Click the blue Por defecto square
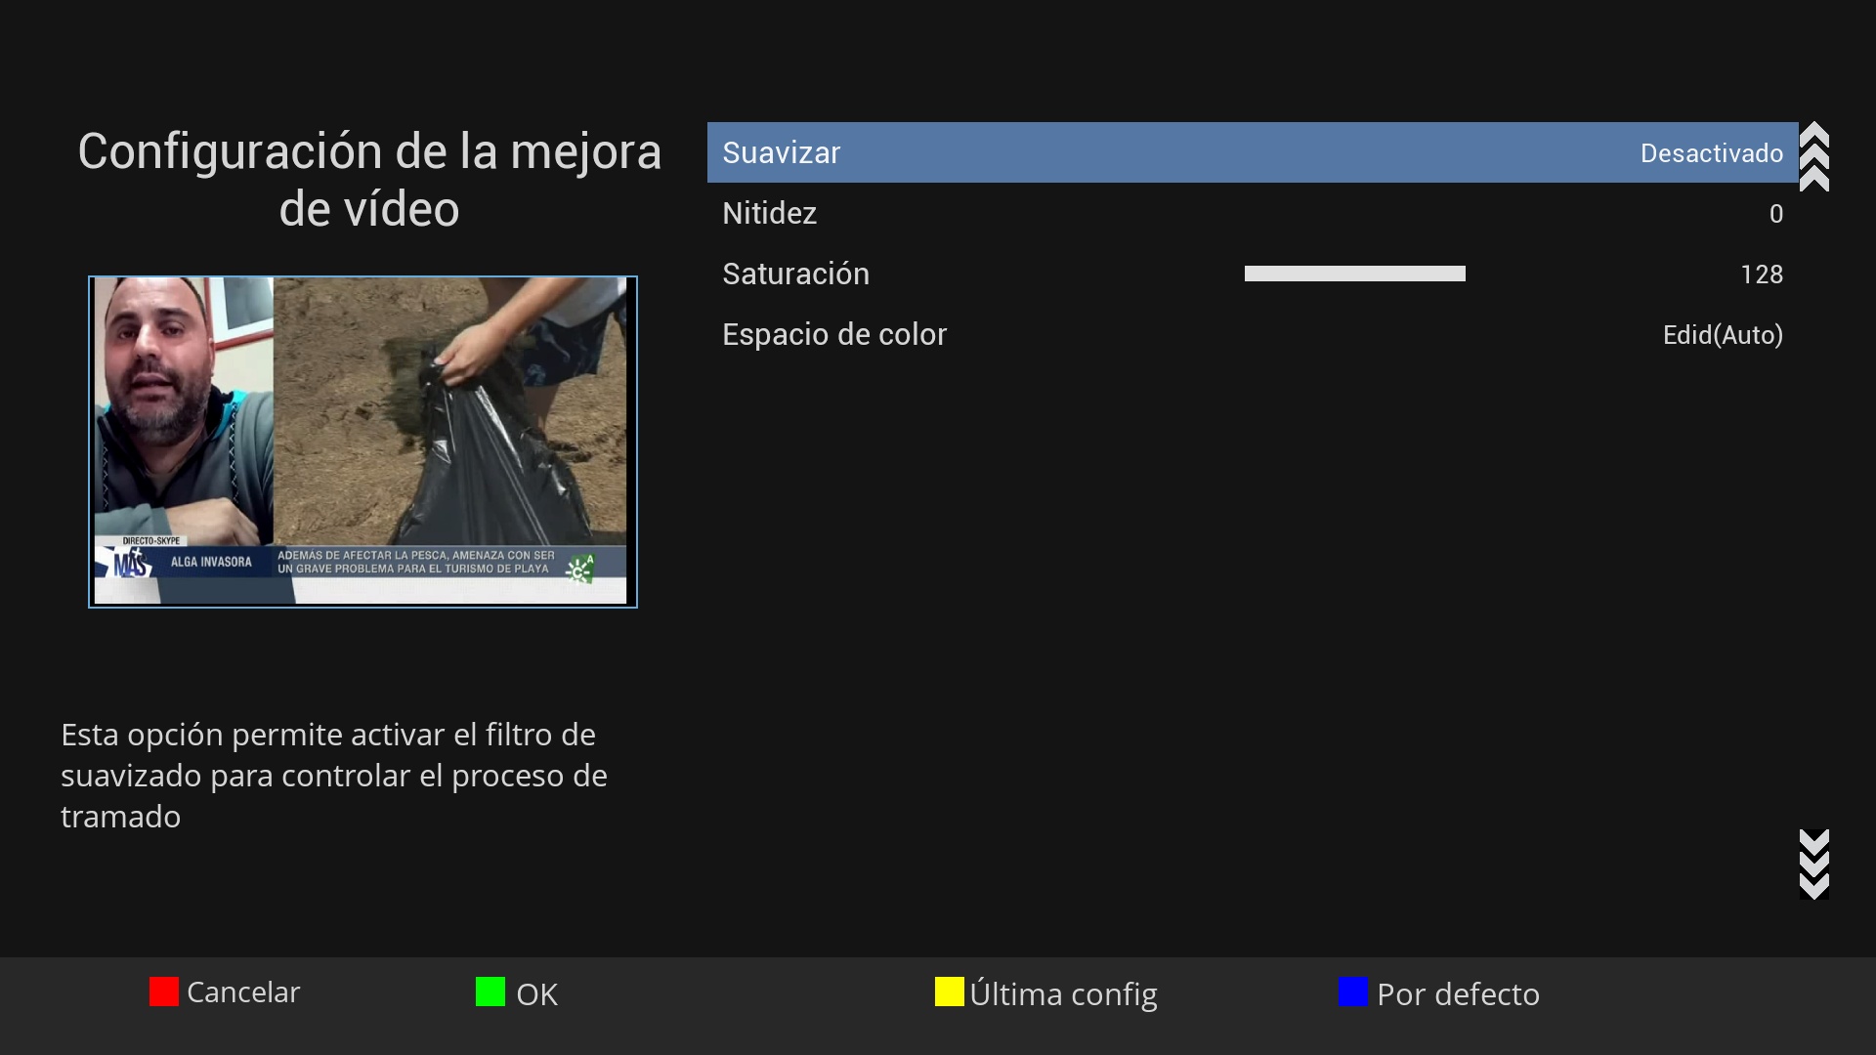The image size is (1876, 1055). point(1352,992)
